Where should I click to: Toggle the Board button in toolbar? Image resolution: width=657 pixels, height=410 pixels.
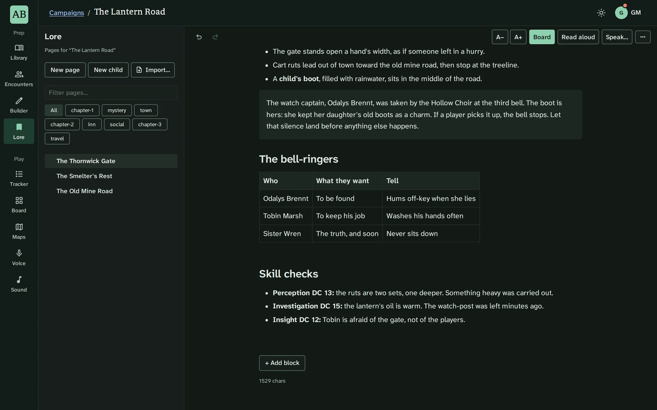(x=542, y=37)
